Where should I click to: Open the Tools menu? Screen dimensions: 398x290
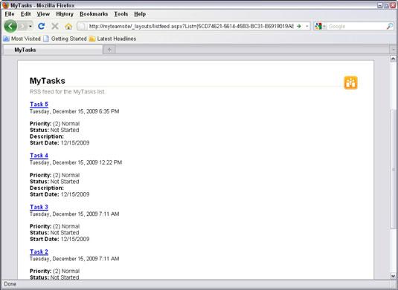pyautogui.click(x=121, y=14)
